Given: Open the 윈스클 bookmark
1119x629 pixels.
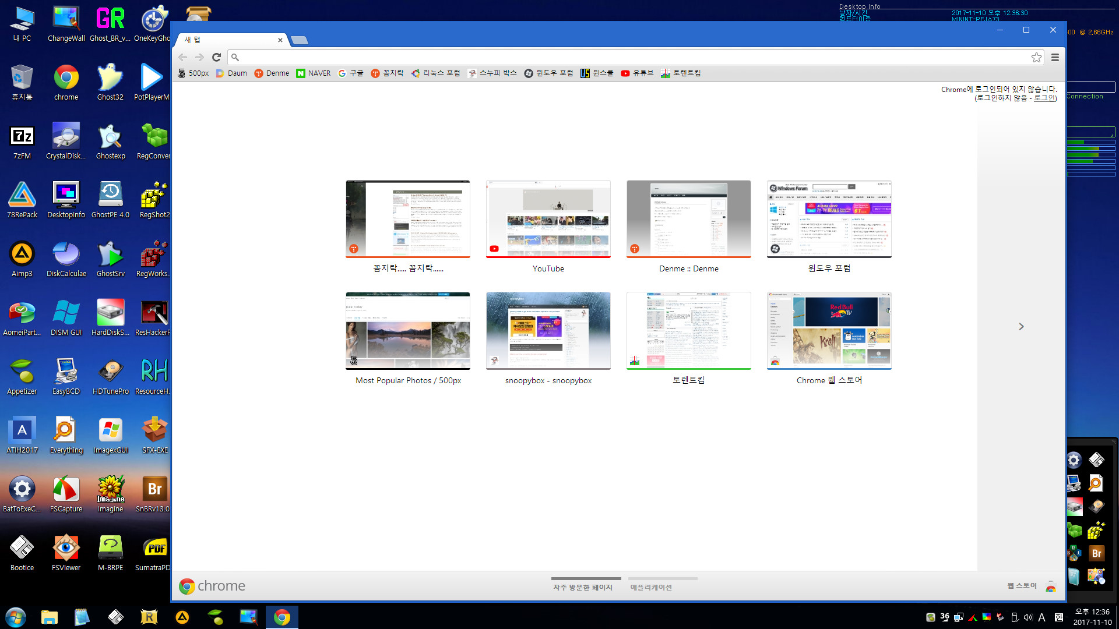Looking at the screenshot, I should (597, 73).
